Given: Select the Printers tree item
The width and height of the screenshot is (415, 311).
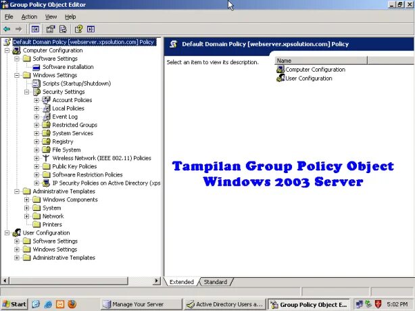Looking at the screenshot, I should (52, 224).
